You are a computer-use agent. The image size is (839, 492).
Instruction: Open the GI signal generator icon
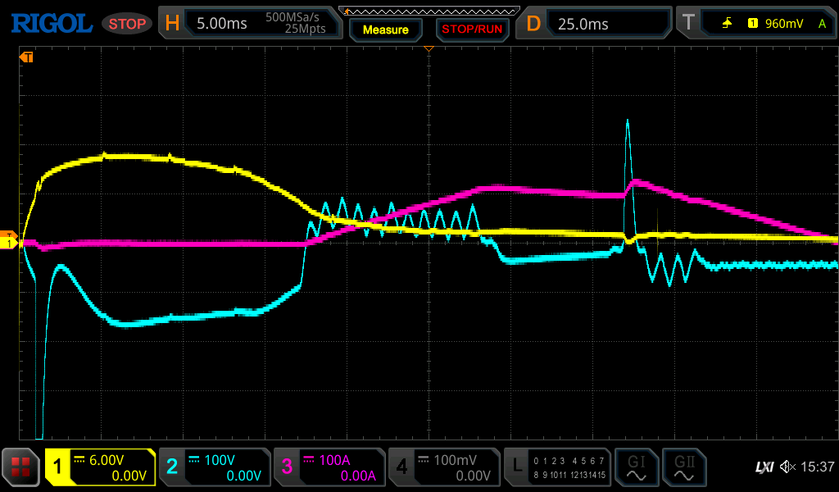pyautogui.click(x=636, y=467)
